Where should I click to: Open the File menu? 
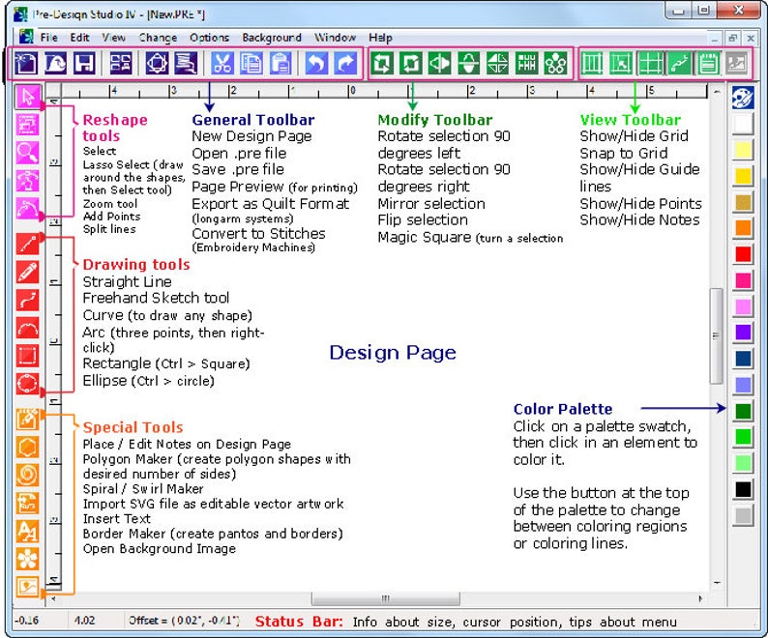[48, 38]
